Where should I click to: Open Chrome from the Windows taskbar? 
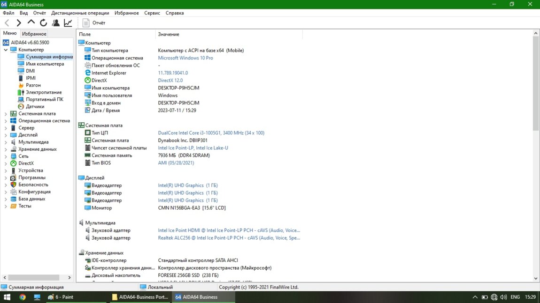(22, 297)
